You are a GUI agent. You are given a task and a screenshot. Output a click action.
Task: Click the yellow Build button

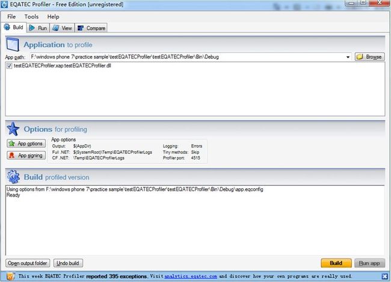[x=336, y=263]
